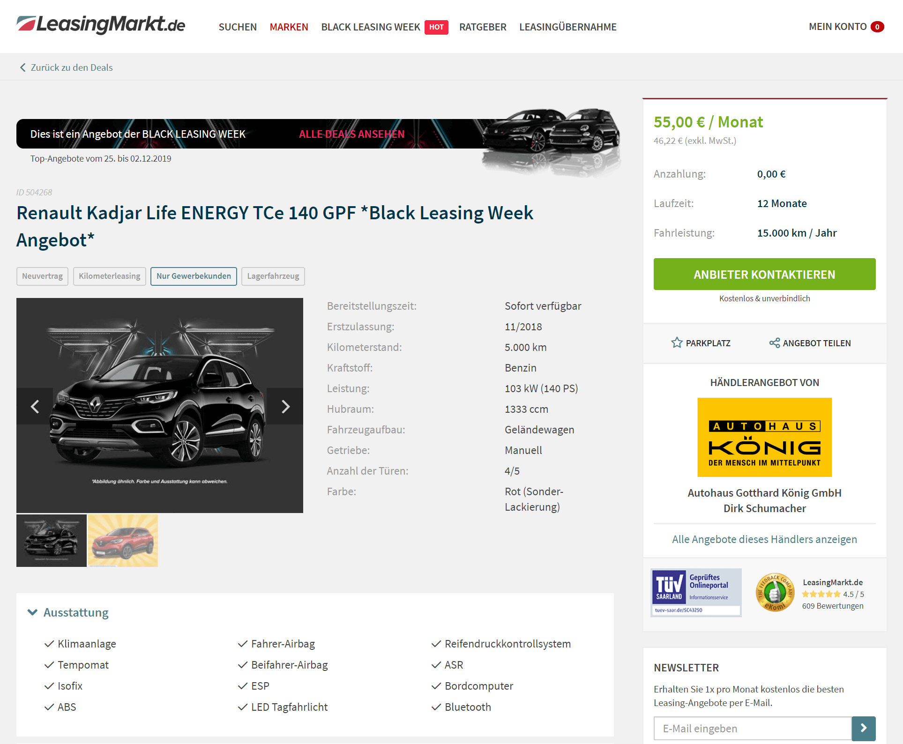Click the ASR equipment entry

pos(454,665)
